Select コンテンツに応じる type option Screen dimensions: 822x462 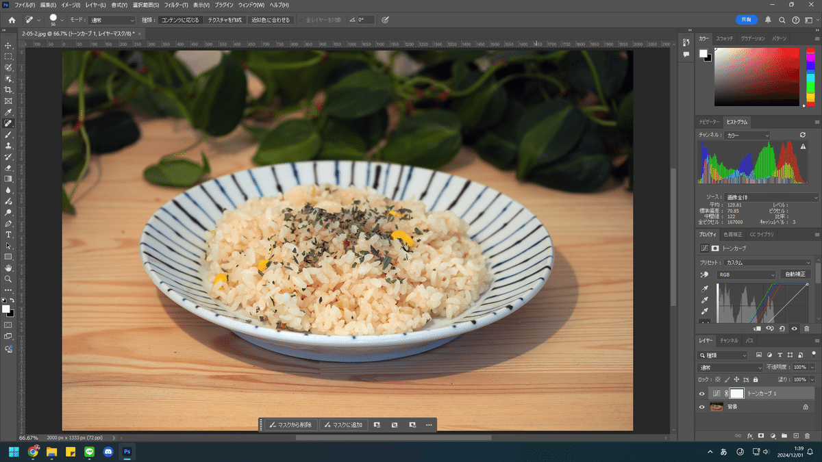point(180,20)
